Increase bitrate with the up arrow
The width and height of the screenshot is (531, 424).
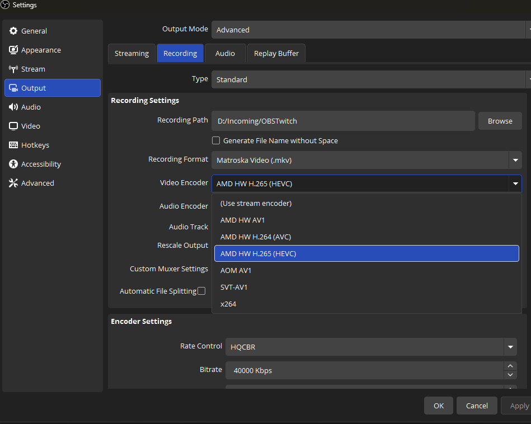510,366
